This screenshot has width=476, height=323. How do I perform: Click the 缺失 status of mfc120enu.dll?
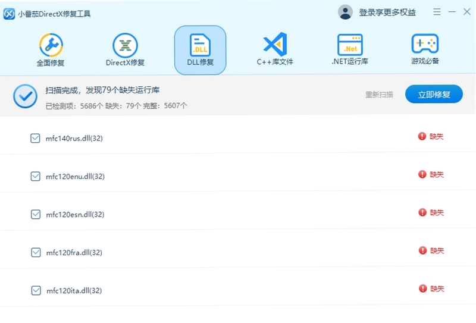pyautogui.click(x=437, y=174)
